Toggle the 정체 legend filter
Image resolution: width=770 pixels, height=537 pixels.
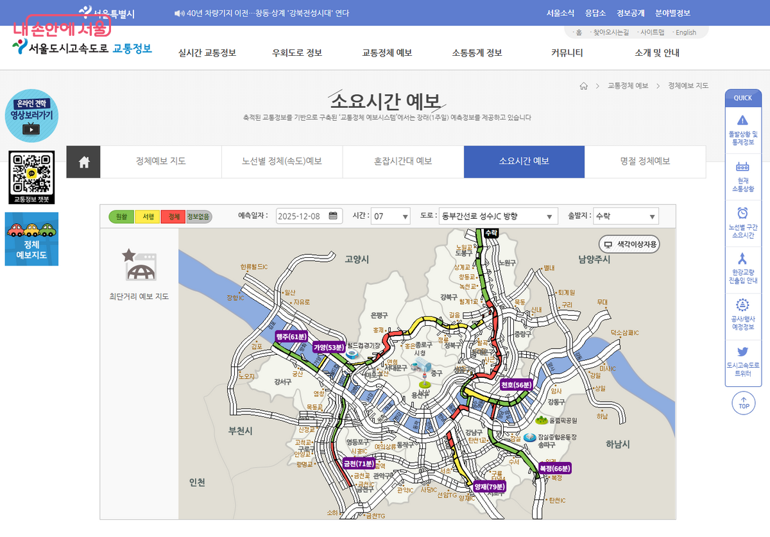click(x=173, y=216)
